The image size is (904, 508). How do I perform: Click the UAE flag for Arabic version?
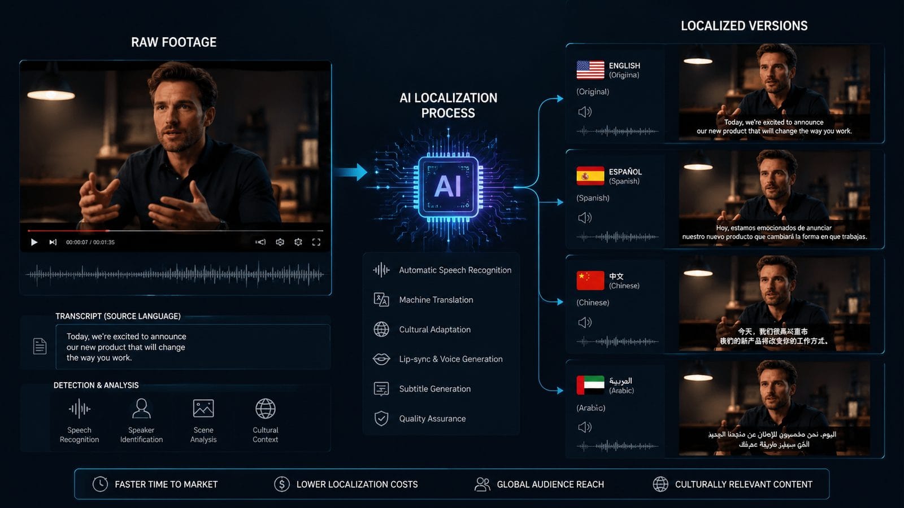coord(590,386)
